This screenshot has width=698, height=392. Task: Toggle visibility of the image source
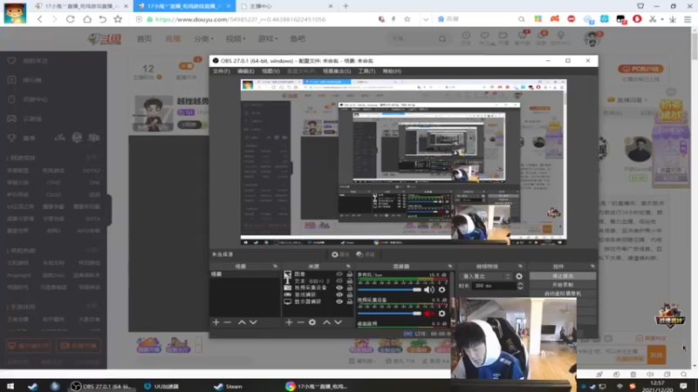339,274
